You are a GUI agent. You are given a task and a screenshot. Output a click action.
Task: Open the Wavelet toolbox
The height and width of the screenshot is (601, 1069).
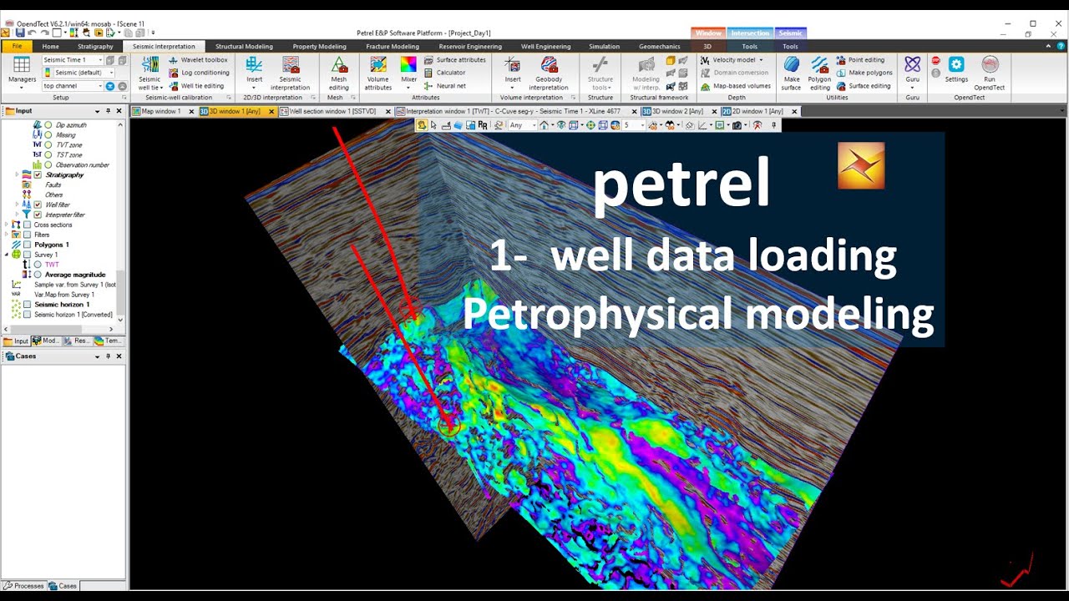[x=198, y=60]
